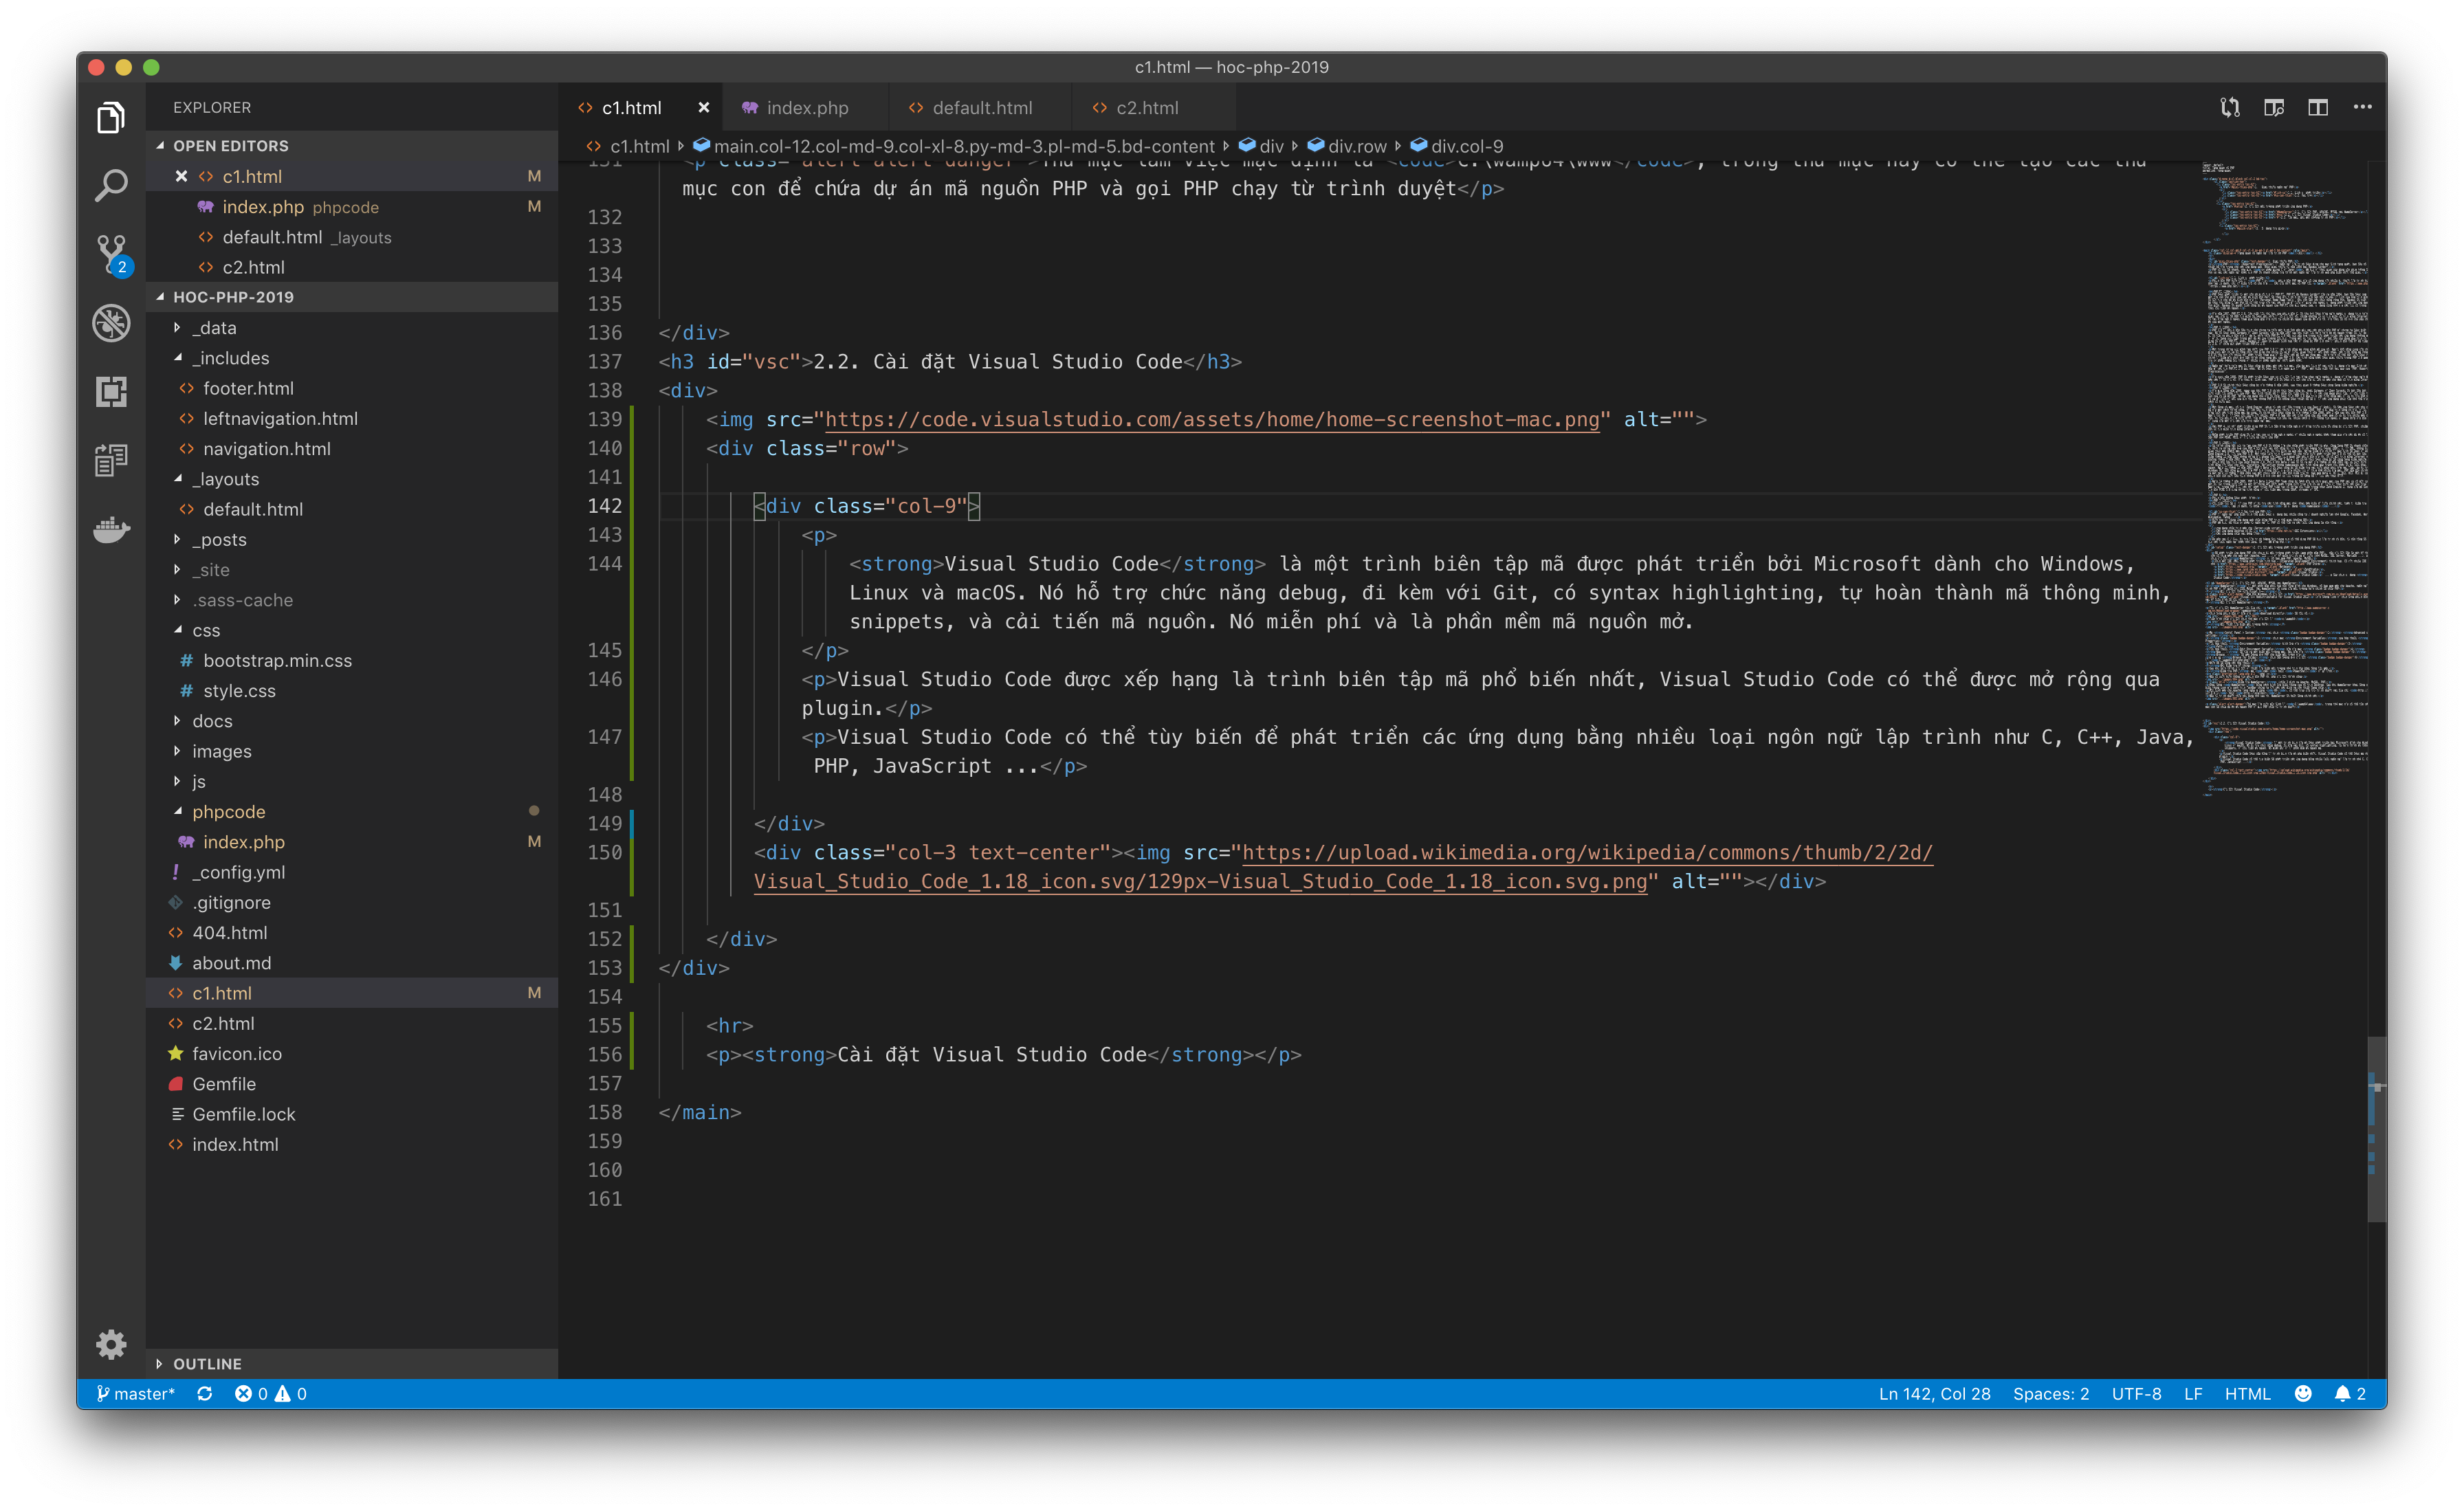
Task: Open the Search view in activity bar
Action: pos(111,185)
